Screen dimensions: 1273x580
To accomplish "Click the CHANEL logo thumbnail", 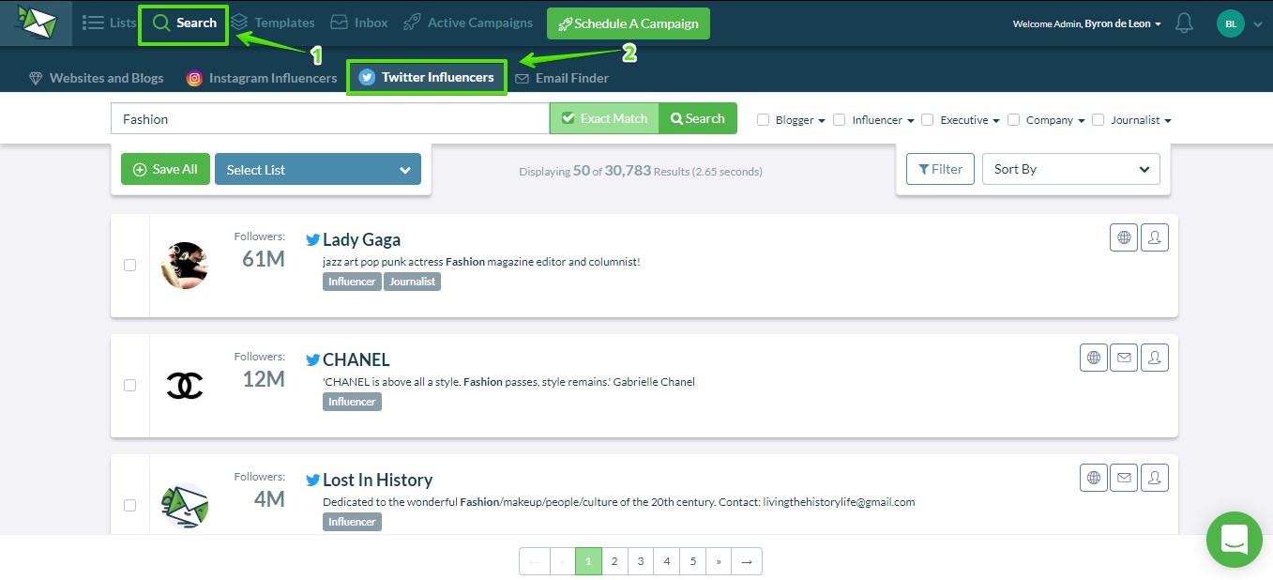I will click(184, 386).
